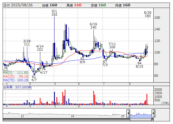Click the 2024 area in the navigator
The image size is (173, 124).
[73, 115]
